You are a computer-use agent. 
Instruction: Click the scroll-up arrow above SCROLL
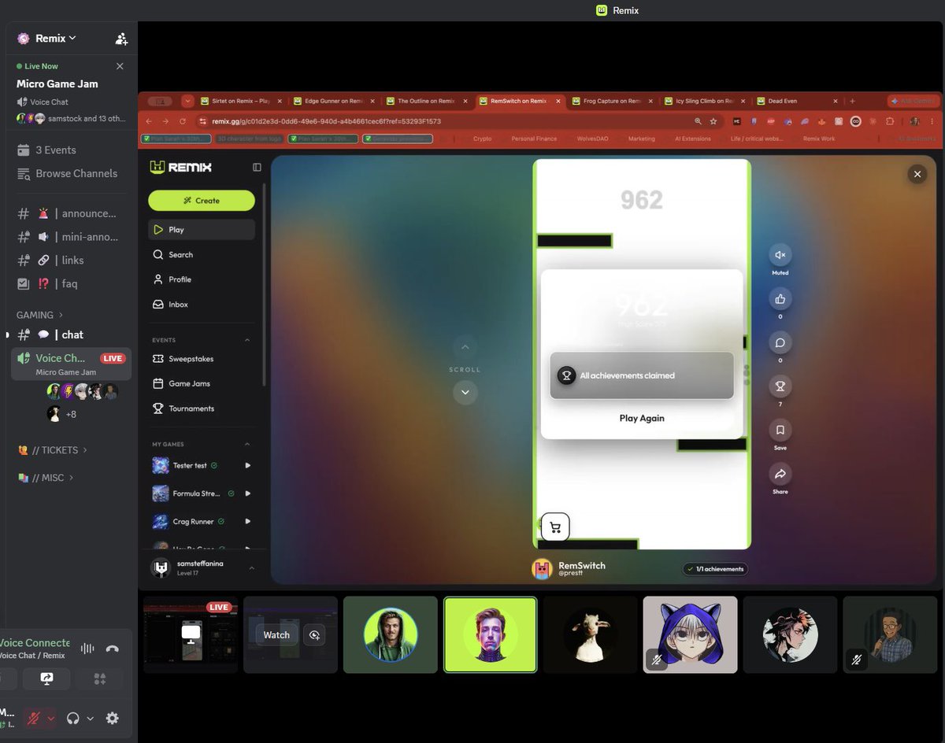click(465, 347)
